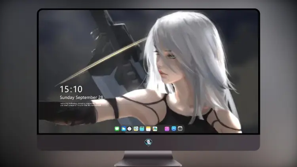The height and width of the screenshot is (167, 297).
Task: Launch the teal clapperboard video app
Action: tap(142, 129)
